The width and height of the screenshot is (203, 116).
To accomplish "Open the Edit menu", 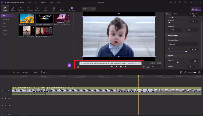I will tap(36, 2).
